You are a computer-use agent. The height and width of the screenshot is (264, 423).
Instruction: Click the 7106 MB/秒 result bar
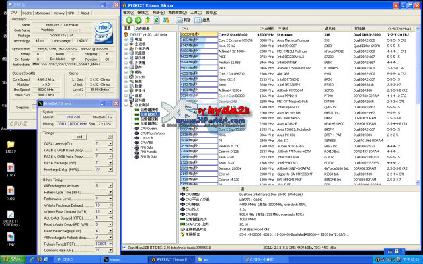pyautogui.click(x=199, y=40)
